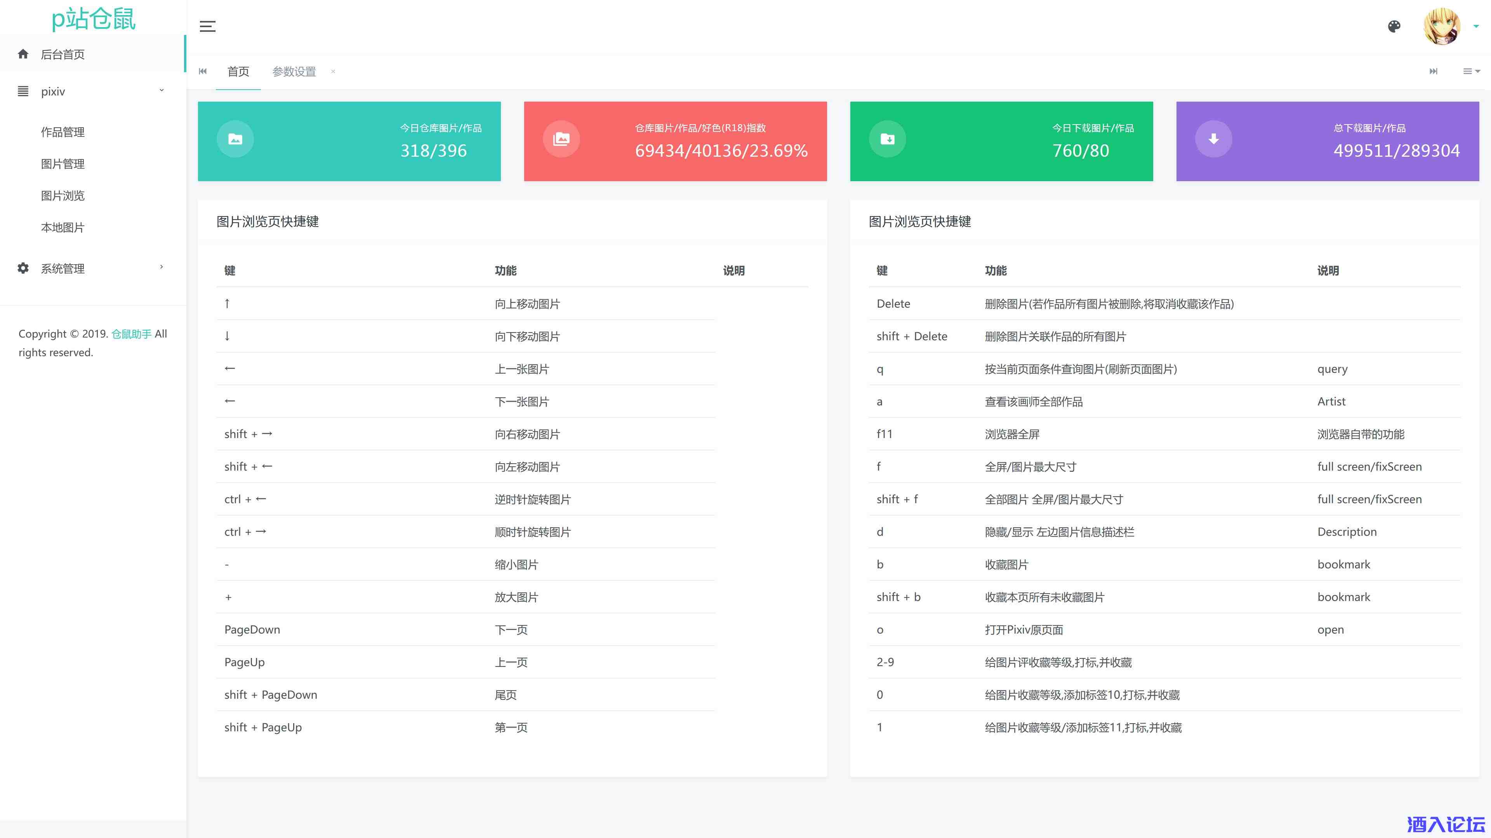
Task: Open 本地图片 page
Action: [63, 227]
